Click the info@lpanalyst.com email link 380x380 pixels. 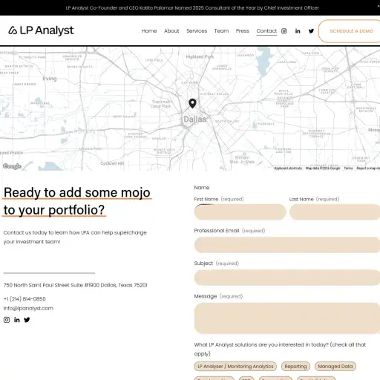(28, 308)
